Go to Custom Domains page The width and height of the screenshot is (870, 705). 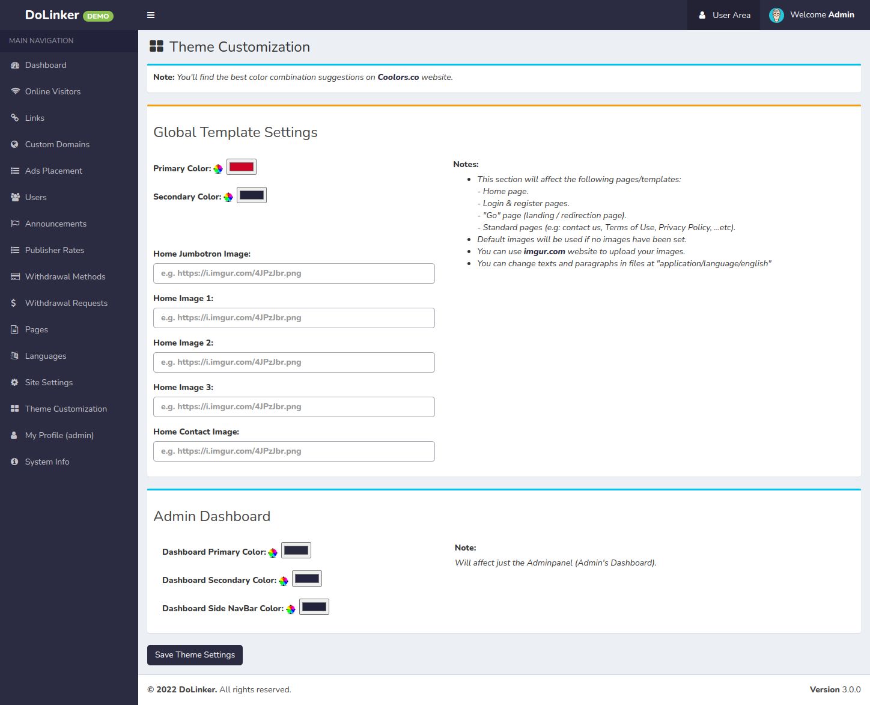click(x=69, y=144)
